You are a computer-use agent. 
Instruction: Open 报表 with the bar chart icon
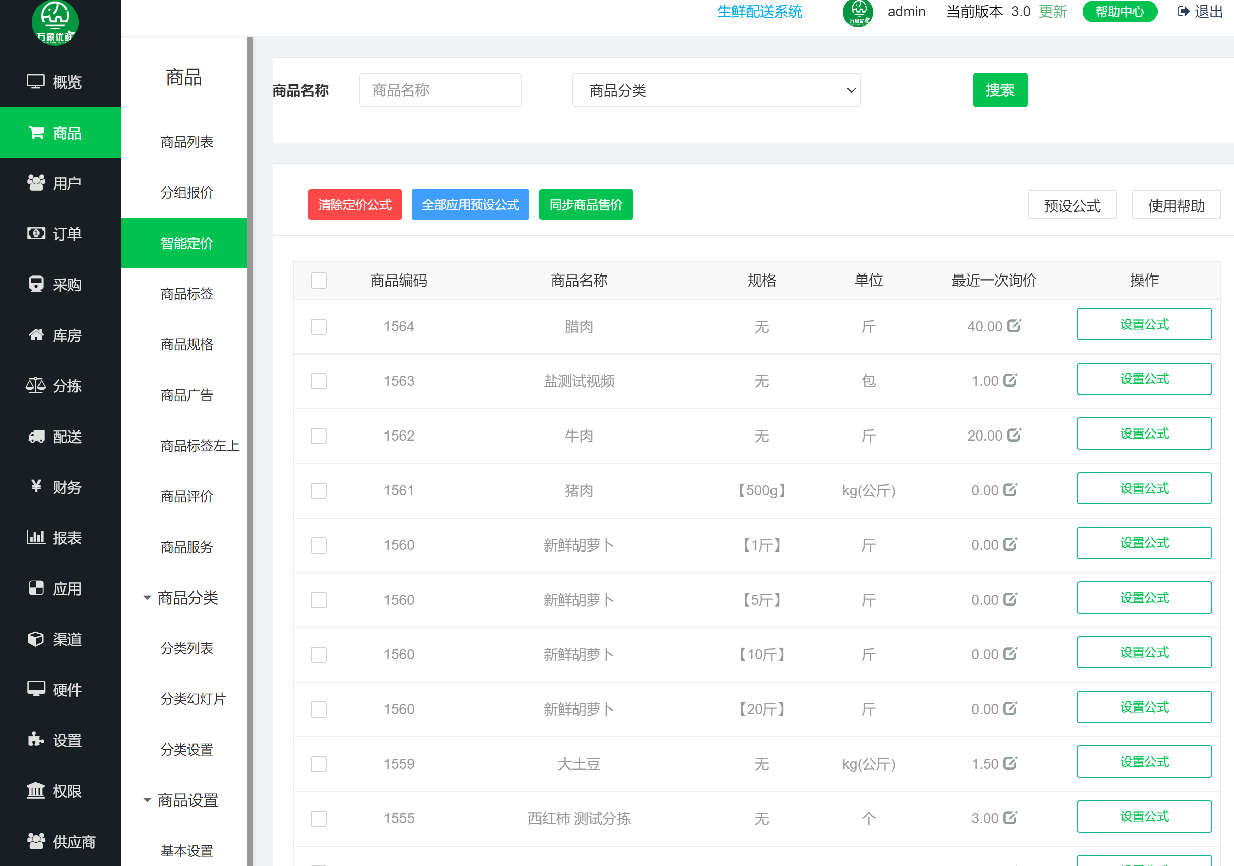(x=35, y=537)
